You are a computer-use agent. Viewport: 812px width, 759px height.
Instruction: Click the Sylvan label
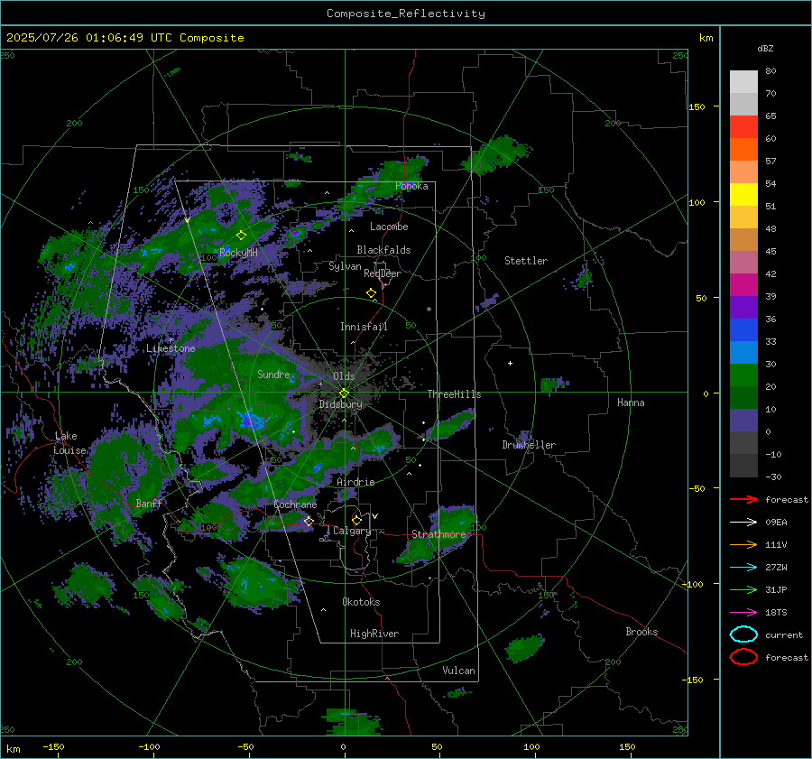[x=345, y=266]
